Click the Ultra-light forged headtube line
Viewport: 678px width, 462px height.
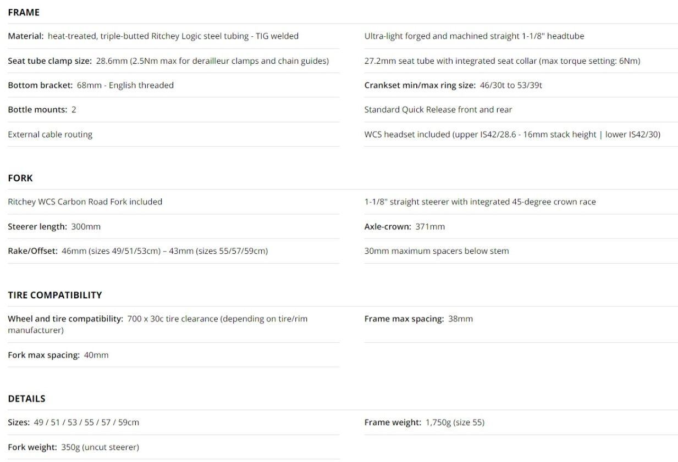[x=474, y=36]
